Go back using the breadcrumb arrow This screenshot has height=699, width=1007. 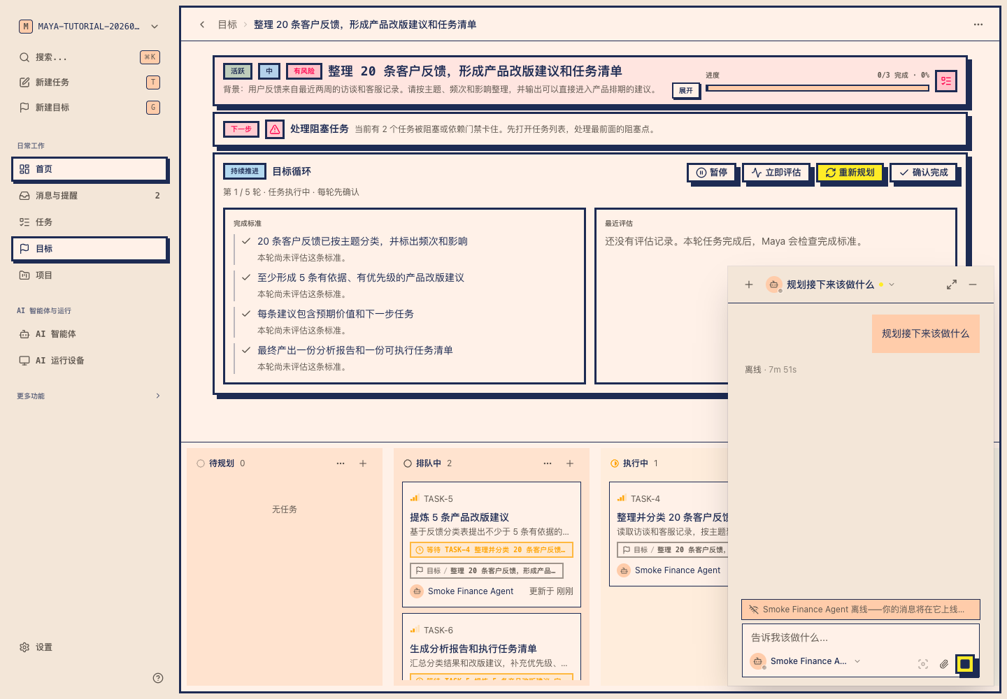pyautogui.click(x=202, y=24)
